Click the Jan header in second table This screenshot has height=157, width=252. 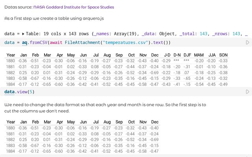coord(23,122)
